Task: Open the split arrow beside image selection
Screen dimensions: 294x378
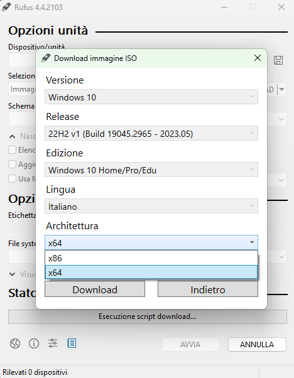Action: pos(282,89)
